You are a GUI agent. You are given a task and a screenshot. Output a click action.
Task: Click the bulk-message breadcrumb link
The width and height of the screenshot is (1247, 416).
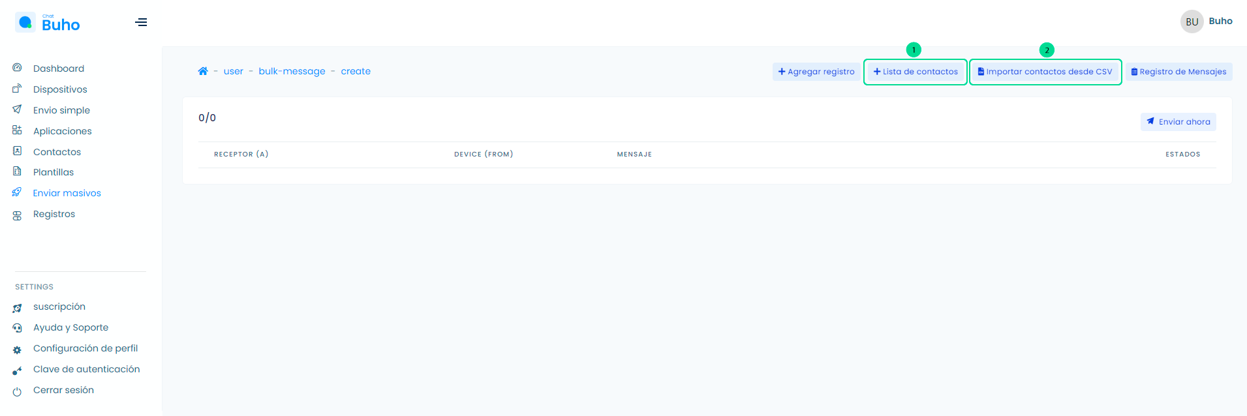pos(292,71)
